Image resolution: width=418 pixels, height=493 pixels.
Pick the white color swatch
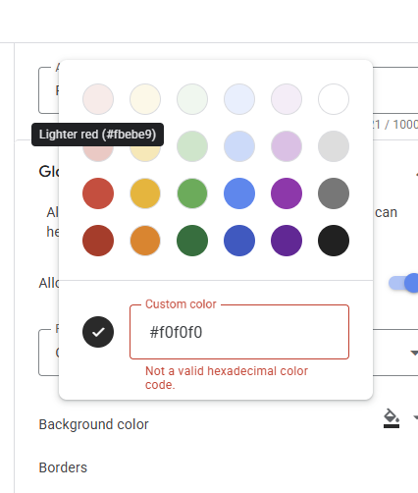334,99
